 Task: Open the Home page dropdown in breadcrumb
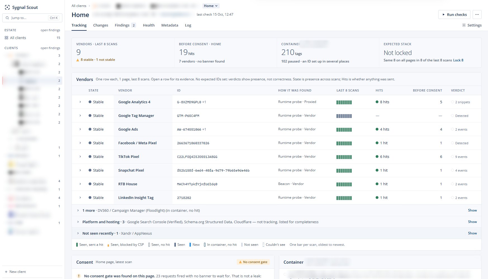tap(211, 6)
